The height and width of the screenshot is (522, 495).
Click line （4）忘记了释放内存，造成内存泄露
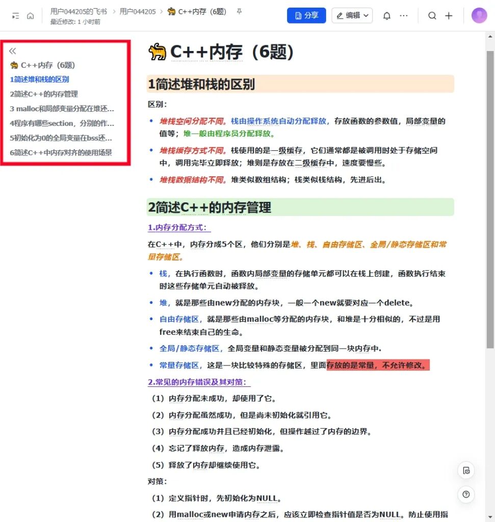218,449
